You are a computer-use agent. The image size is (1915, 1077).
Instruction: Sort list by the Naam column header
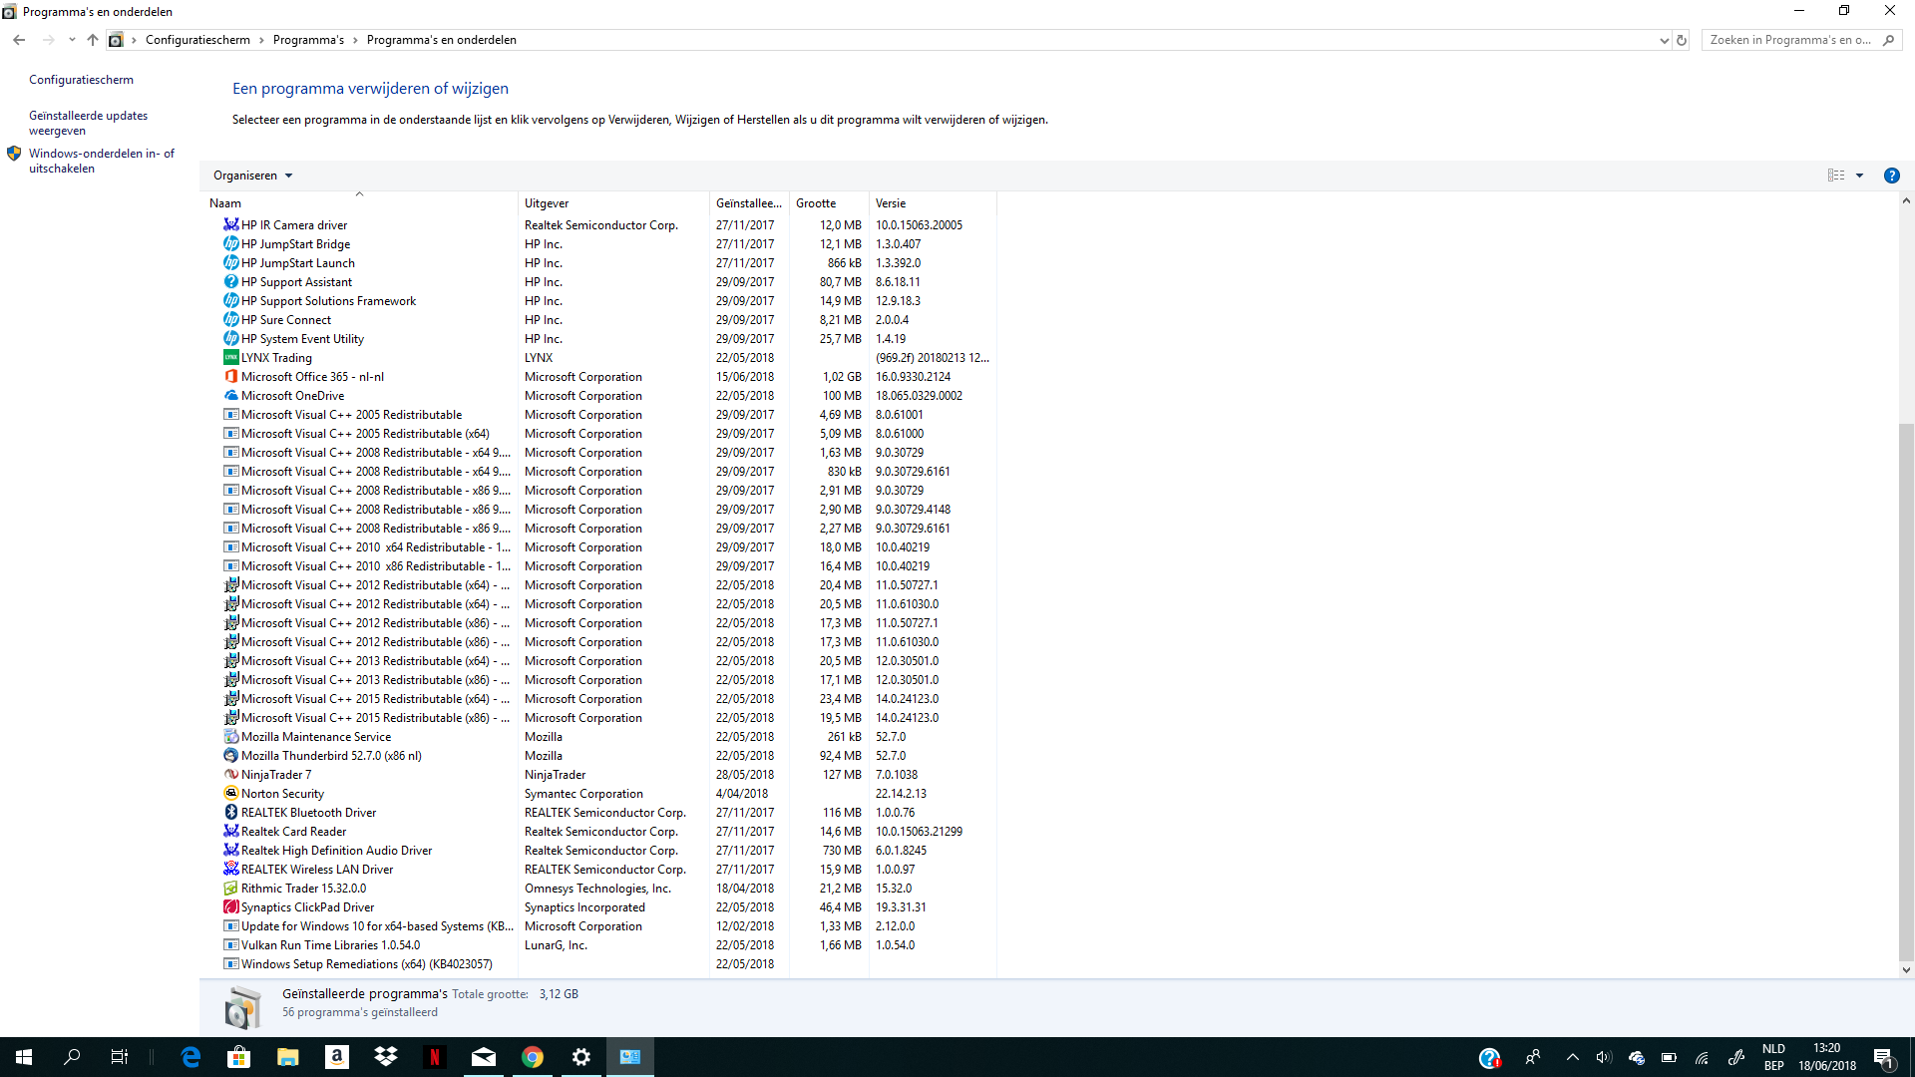(225, 203)
